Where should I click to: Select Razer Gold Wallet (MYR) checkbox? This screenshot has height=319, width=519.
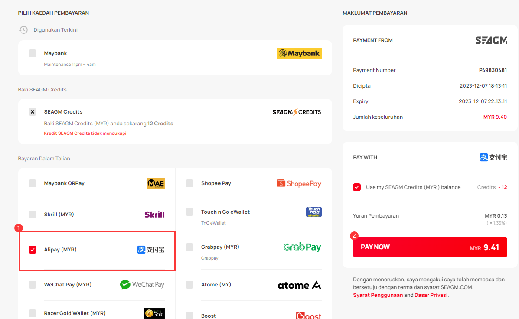[33, 313]
